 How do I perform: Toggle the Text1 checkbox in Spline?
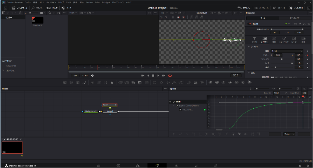[173, 102]
